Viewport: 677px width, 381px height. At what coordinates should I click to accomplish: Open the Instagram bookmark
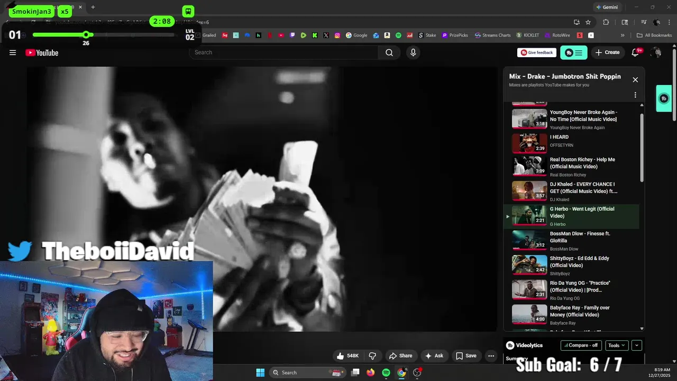(x=337, y=35)
